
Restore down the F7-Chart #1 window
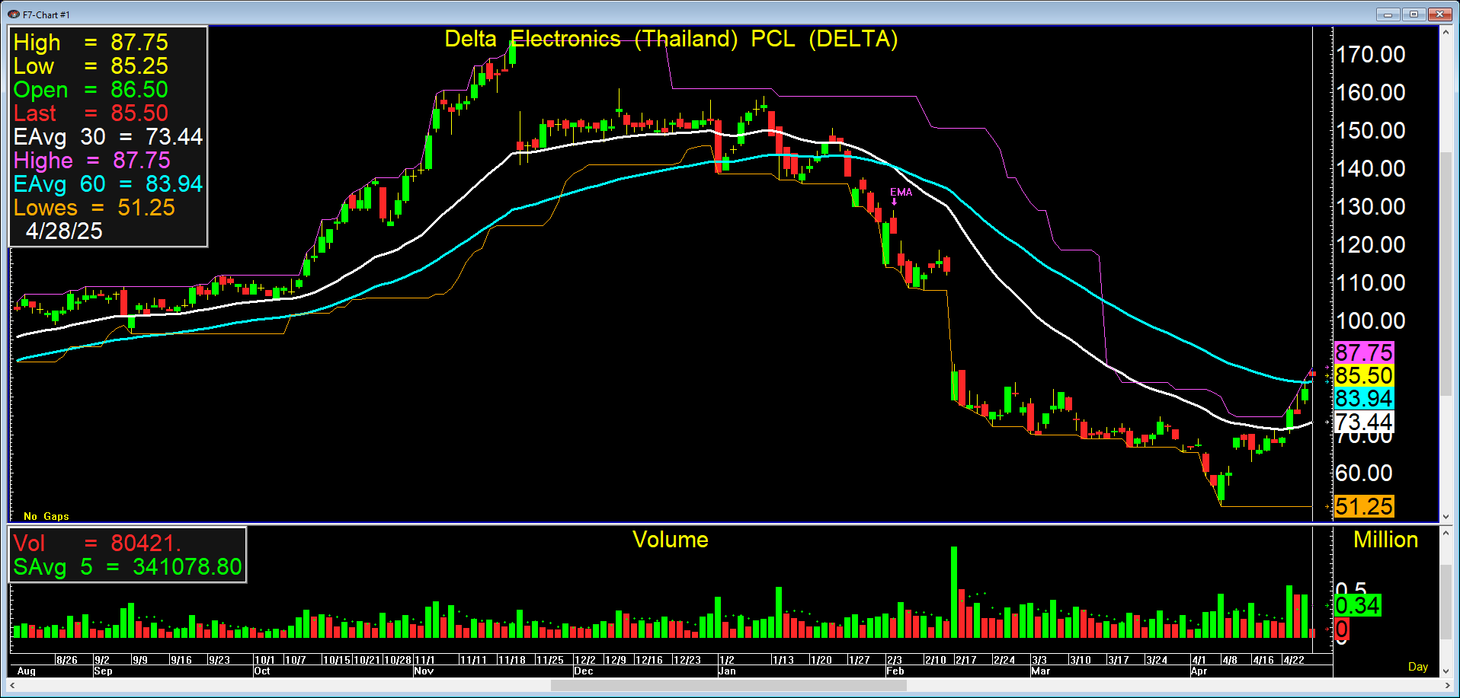1414,14
